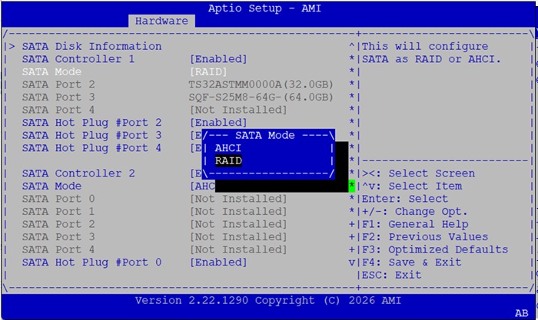The width and height of the screenshot is (538, 320).
Task: Select SATA Hot Plug #Port 3 setting
Action: [x=91, y=135]
